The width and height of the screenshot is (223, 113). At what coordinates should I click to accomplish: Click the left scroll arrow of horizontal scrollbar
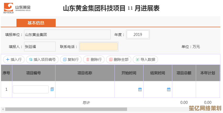[3, 109]
